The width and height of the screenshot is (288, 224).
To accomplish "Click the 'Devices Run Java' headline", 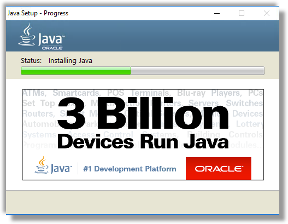I will coord(143,141).
